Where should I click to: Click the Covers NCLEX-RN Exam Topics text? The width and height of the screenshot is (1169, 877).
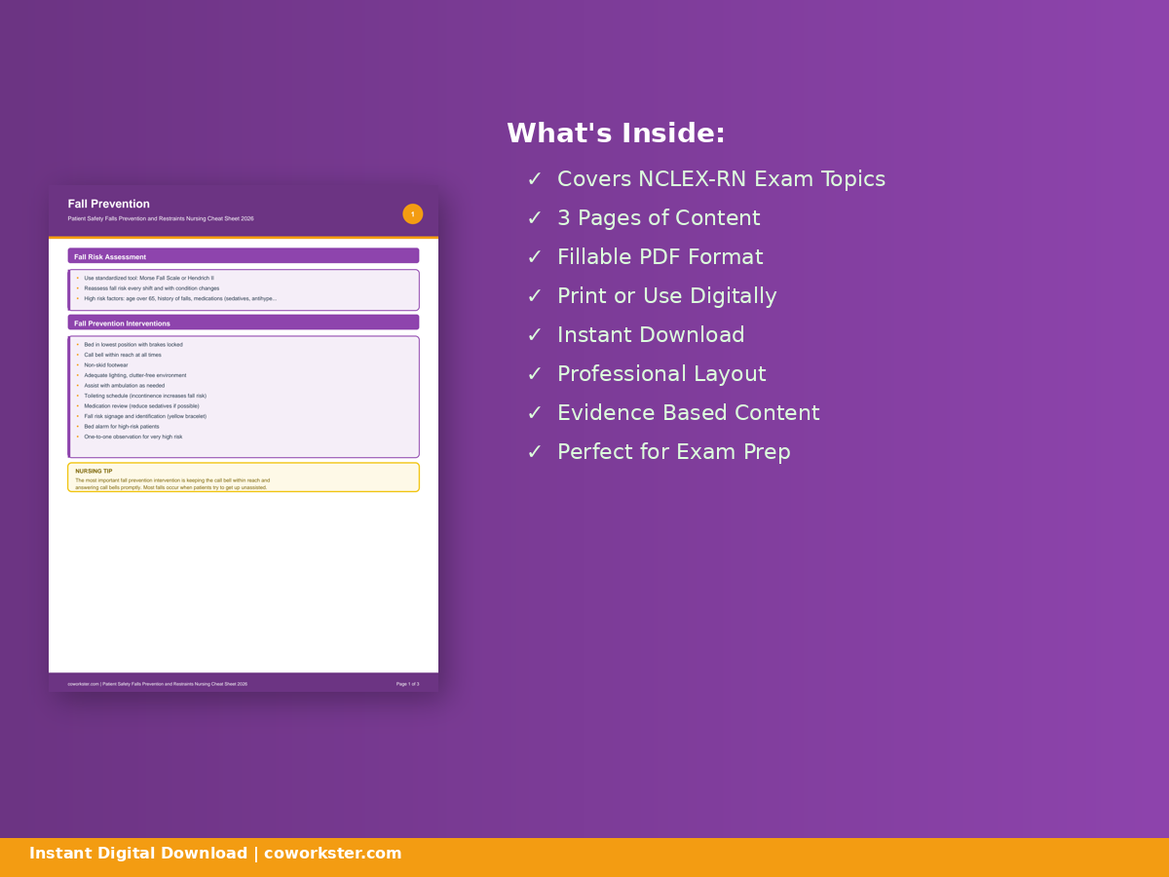click(x=721, y=180)
